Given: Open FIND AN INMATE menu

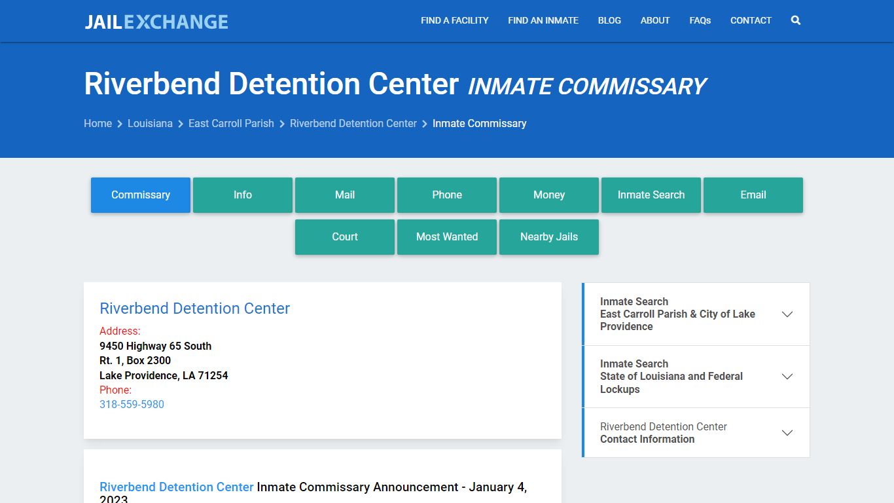Looking at the screenshot, I should coord(543,20).
